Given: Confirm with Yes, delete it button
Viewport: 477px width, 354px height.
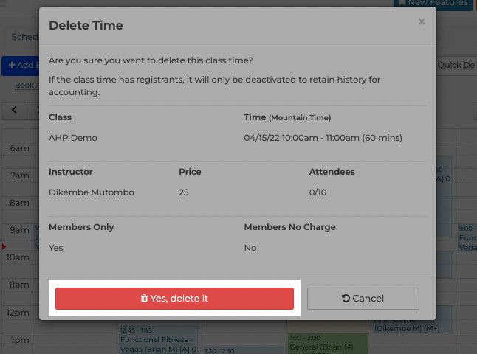Looking at the screenshot, I should [x=174, y=299].
